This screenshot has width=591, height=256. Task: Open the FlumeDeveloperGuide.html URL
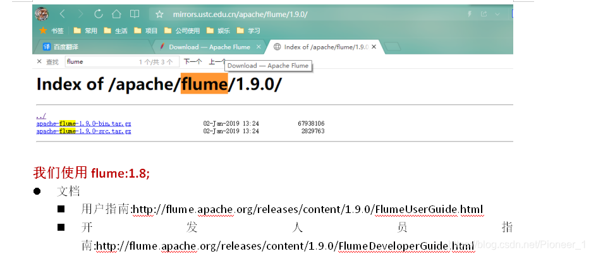(x=285, y=246)
